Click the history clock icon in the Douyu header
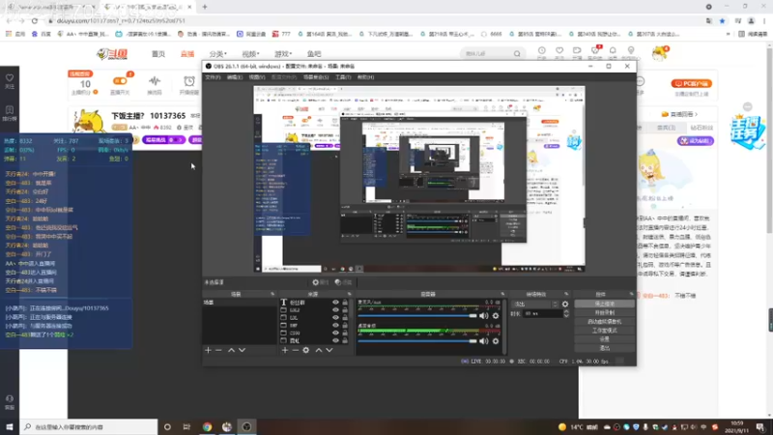The image size is (773, 435). [x=542, y=51]
